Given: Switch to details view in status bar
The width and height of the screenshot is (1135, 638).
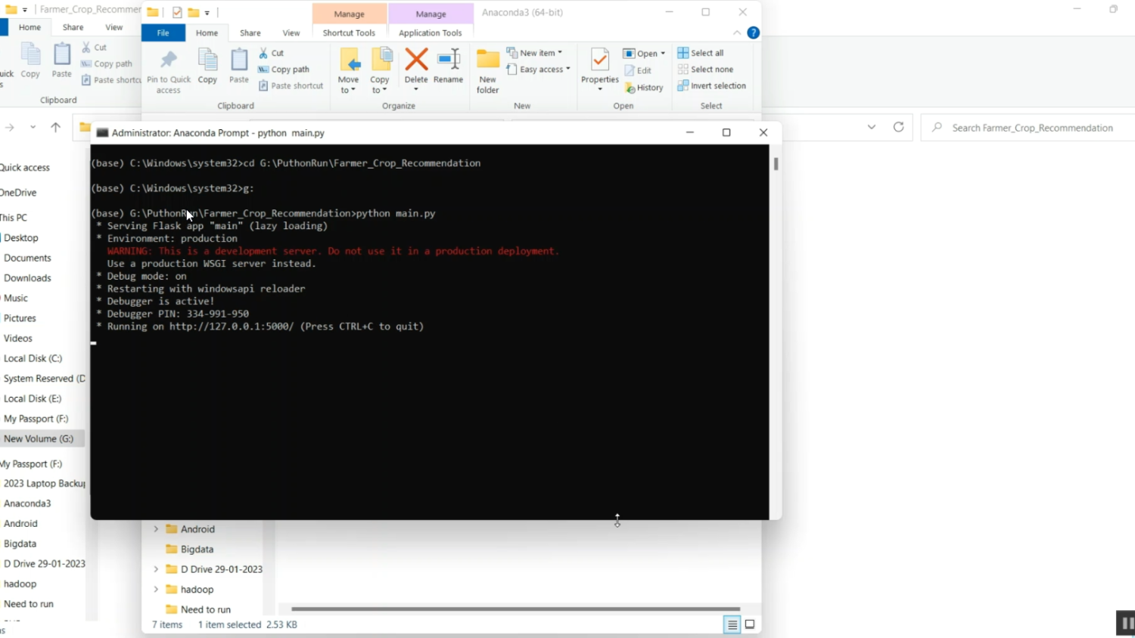Looking at the screenshot, I should pyautogui.click(x=732, y=624).
